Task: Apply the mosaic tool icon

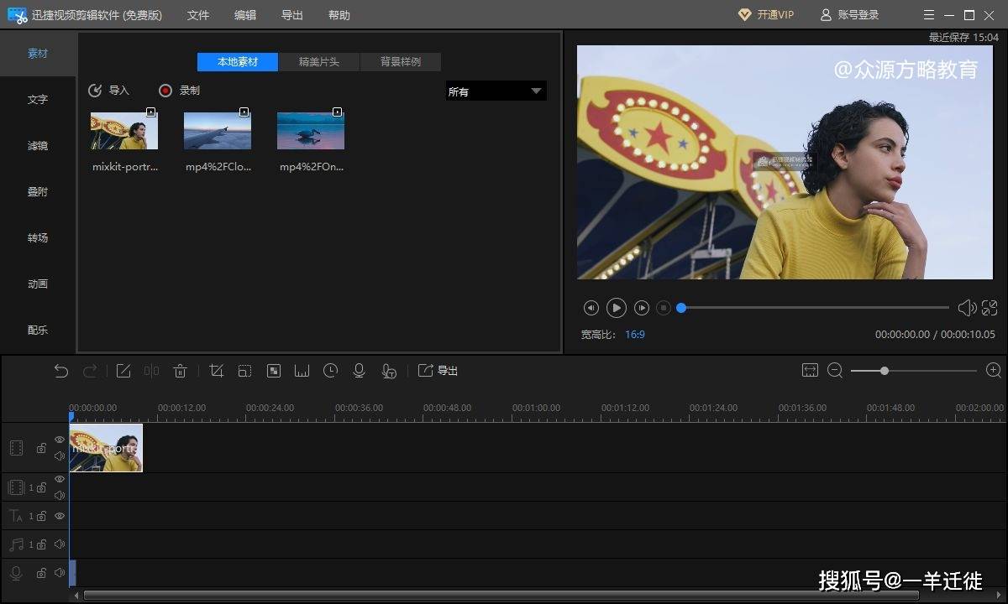Action: (x=273, y=371)
